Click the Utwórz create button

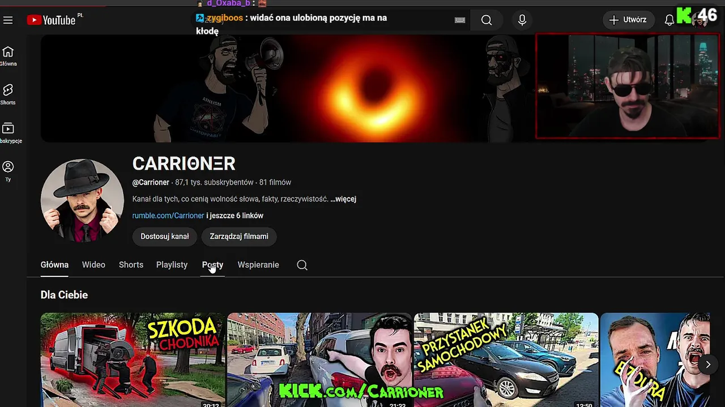(628, 20)
